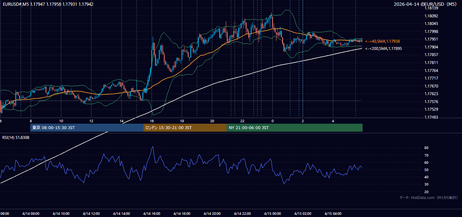This screenshot has height=217, width=462.
Task: Click the 4/14 20:00 time axis label
Action: point(212,213)
